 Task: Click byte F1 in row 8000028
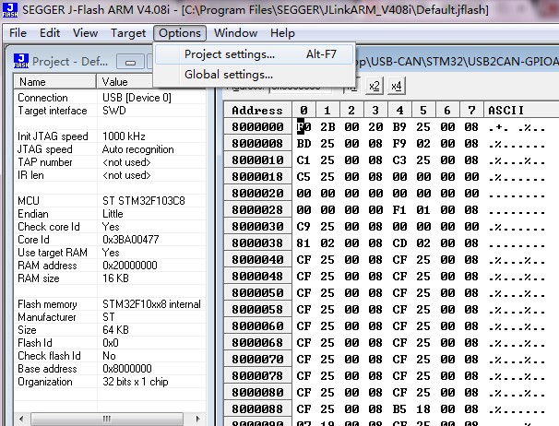click(x=399, y=210)
